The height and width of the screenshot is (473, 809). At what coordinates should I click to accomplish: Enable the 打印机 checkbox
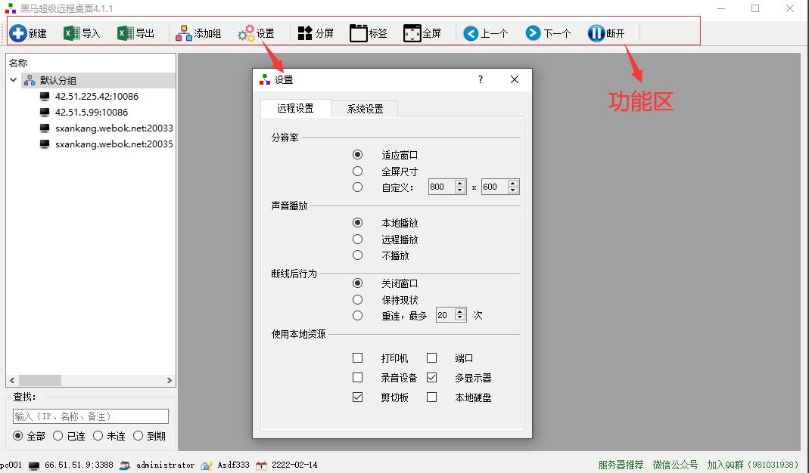[x=357, y=357]
